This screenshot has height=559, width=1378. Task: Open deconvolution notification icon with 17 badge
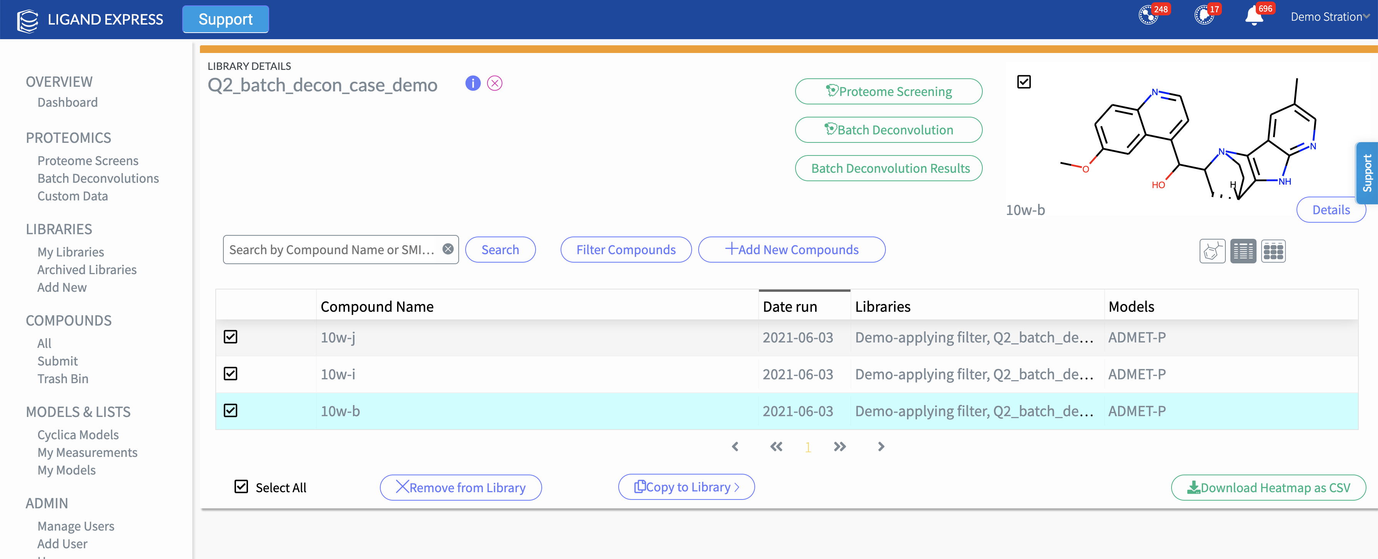coord(1203,15)
